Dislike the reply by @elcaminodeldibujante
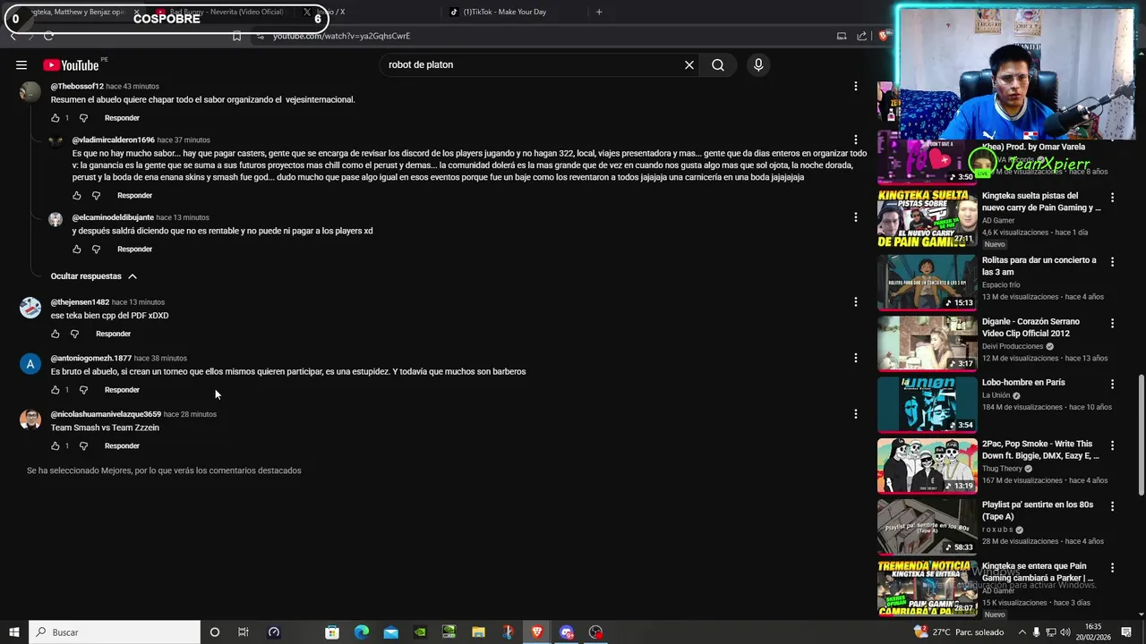Screen dimensions: 1146x644 [x=96, y=249]
